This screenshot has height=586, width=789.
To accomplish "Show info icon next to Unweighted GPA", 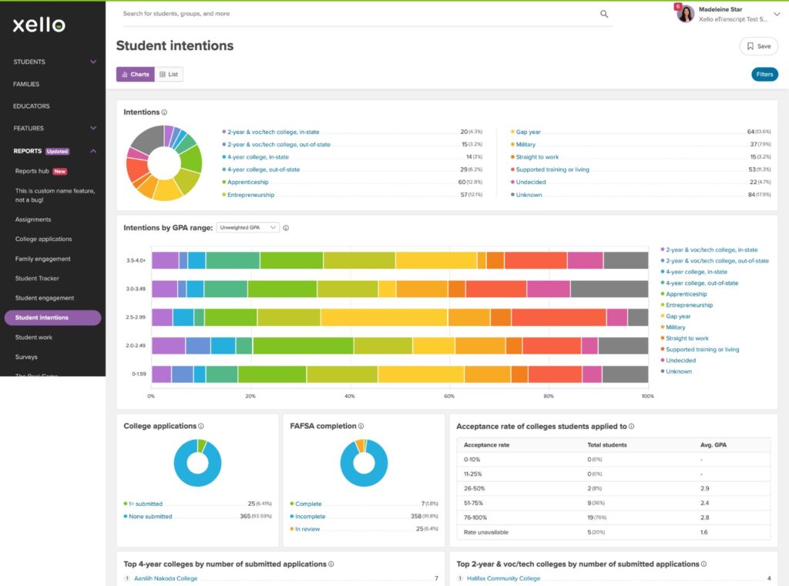I will click(286, 228).
